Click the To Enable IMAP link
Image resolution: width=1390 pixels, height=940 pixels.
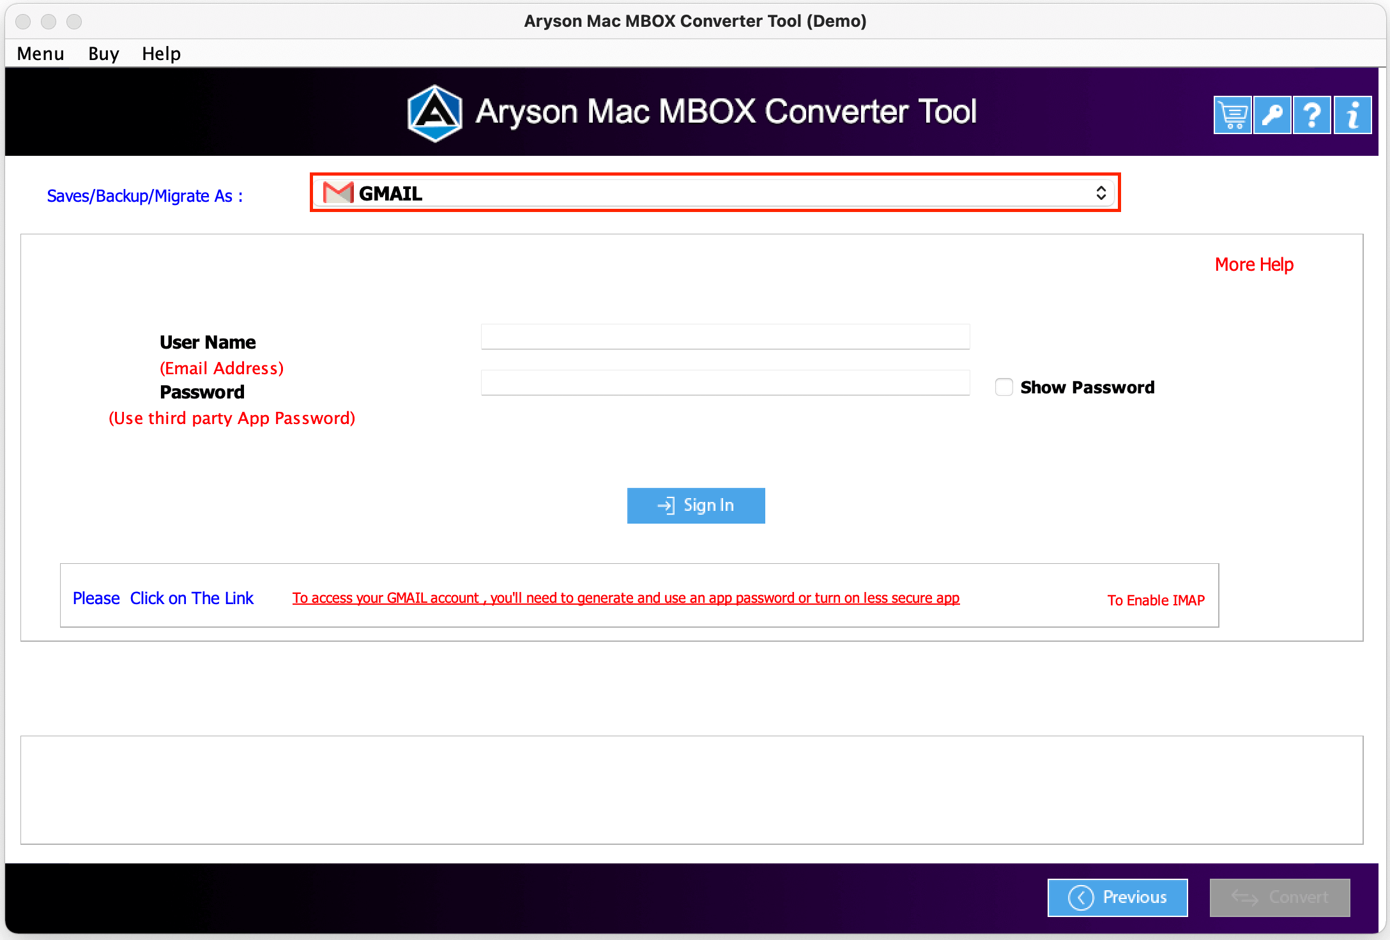click(x=1156, y=600)
